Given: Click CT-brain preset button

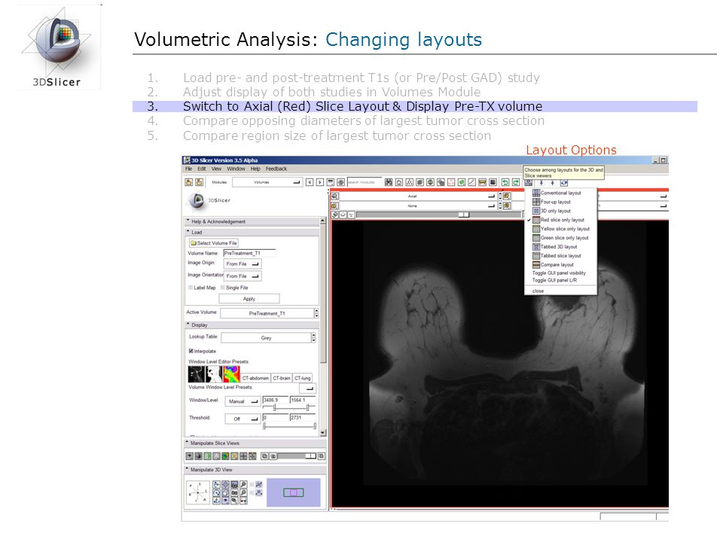Looking at the screenshot, I should [x=281, y=378].
